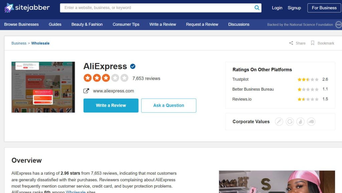Visit the www.aliexpress.com link

point(113,91)
